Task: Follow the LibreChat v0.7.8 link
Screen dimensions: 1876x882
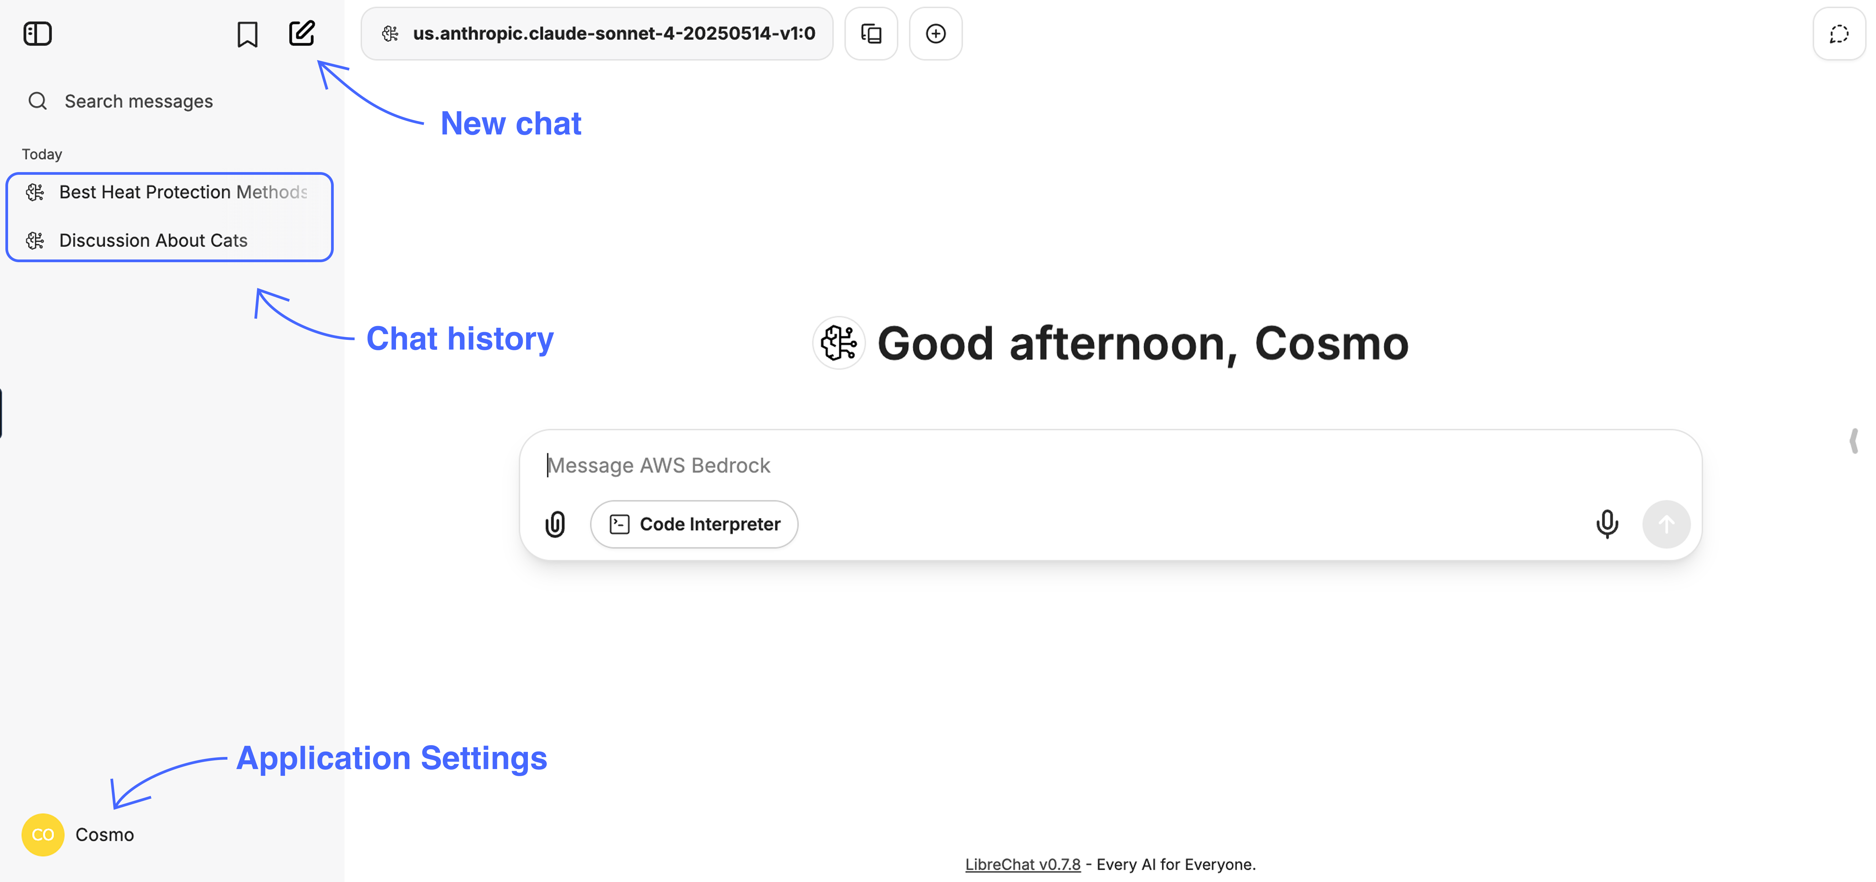Action: (1022, 865)
